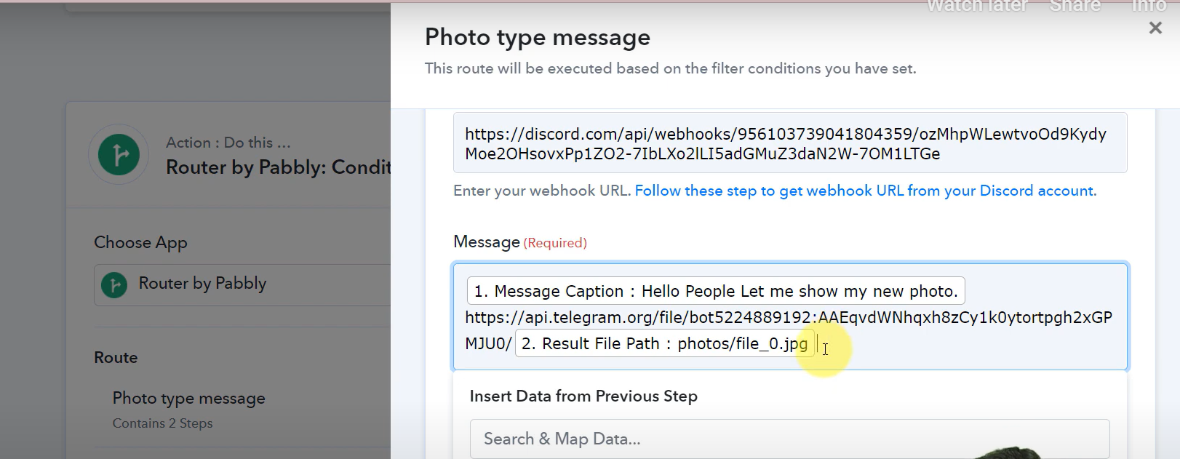Screen dimensions: 1180x459
Task: Click the Insert Data from Previous Step heading
Action: pyautogui.click(x=583, y=396)
